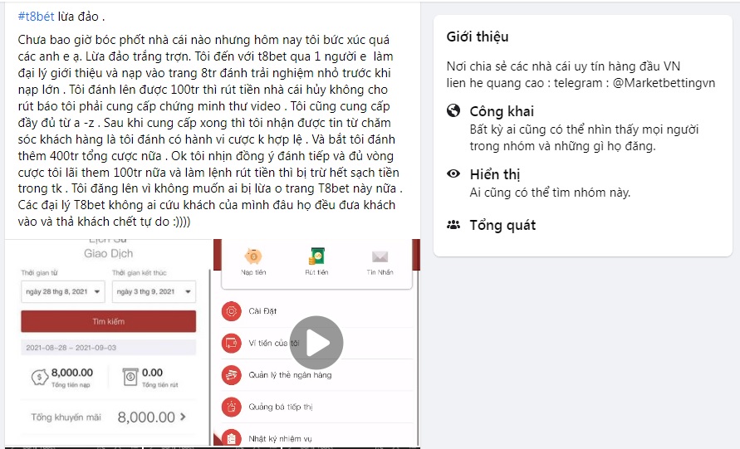Select the Rút tiền withdraw icon

click(x=316, y=256)
